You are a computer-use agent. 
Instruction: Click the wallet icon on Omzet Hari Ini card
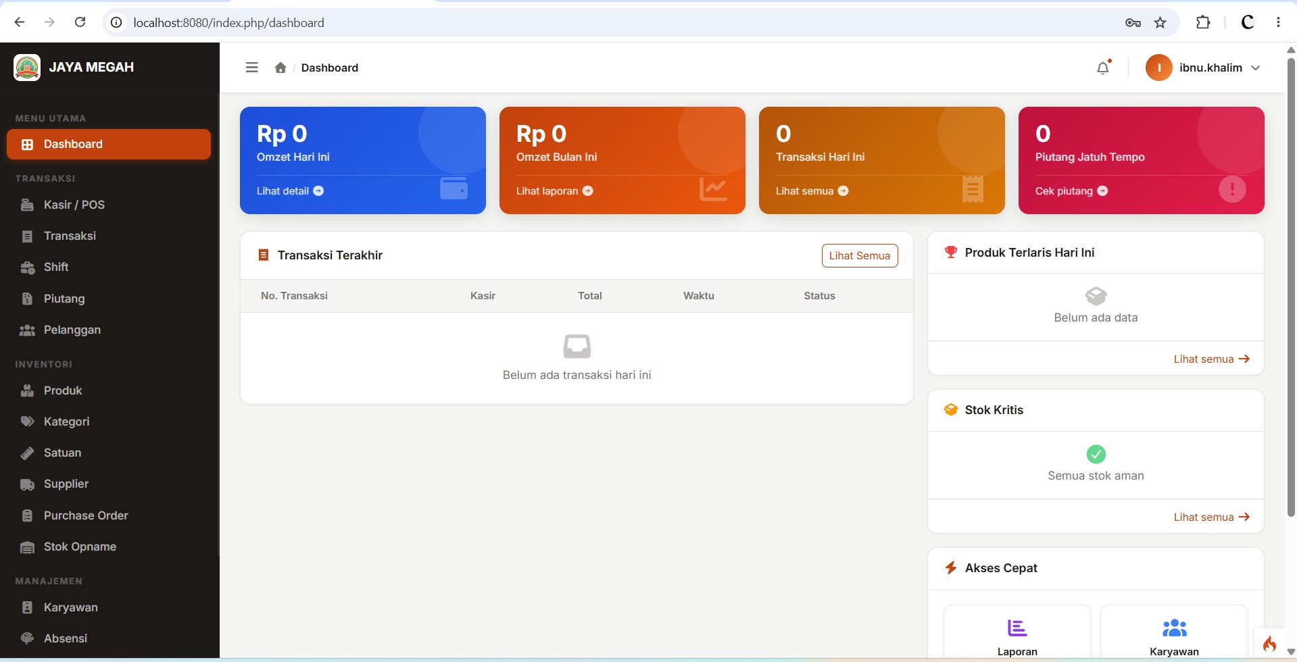coord(454,188)
